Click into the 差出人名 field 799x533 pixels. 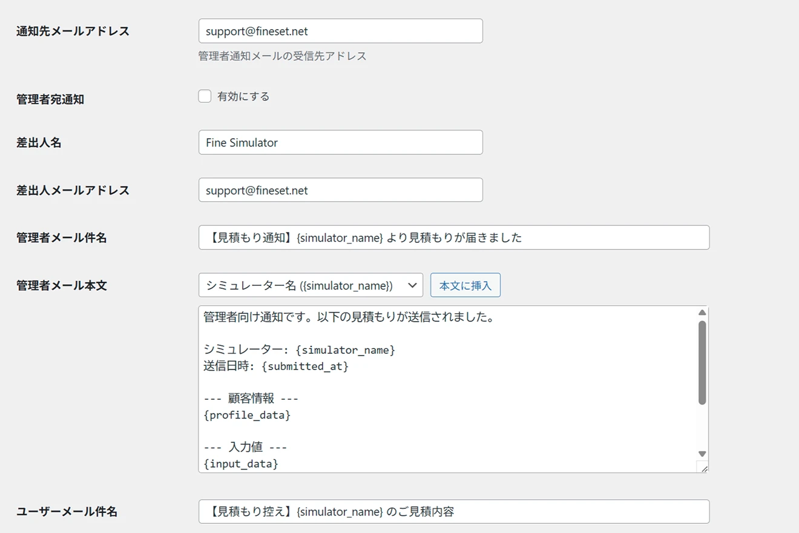pyautogui.click(x=340, y=142)
